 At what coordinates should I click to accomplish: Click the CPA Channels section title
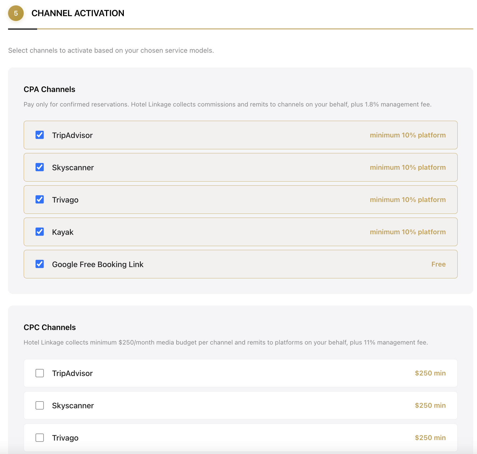click(x=50, y=89)
